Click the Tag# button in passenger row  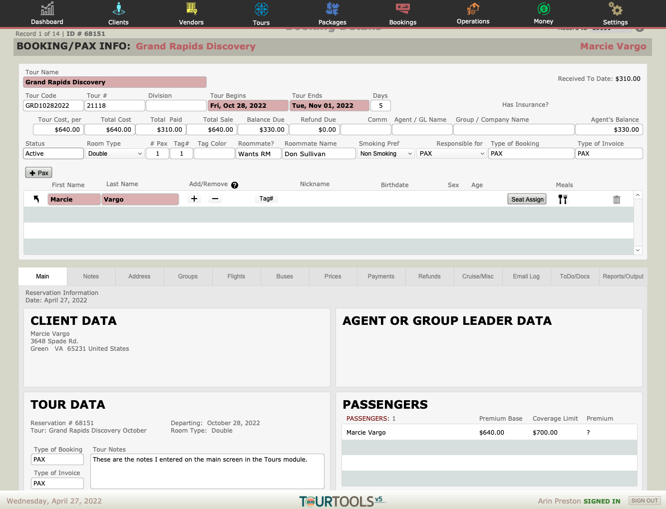[266, 199]
